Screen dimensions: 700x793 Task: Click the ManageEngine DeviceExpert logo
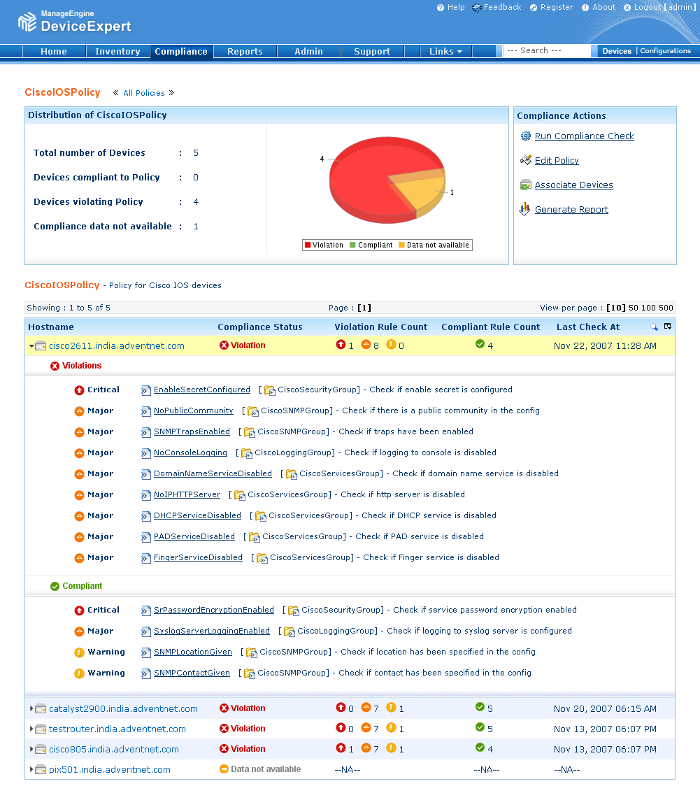pyautogui.click(x=74, y=21)
